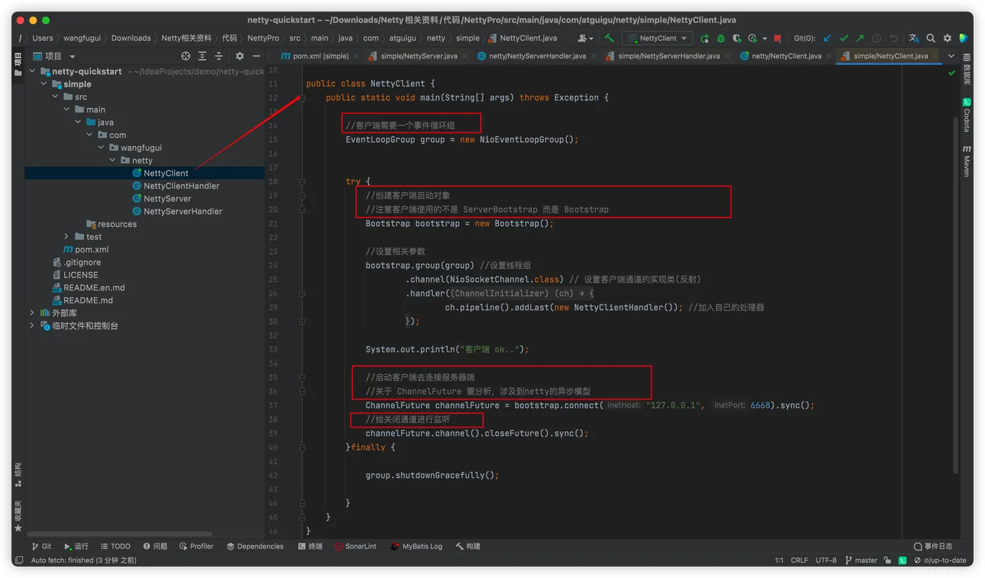The width and height of the screenshot is (985, 578).
Task: Open the profiler run options dropdown arrow
Action: tap(765, 39)
